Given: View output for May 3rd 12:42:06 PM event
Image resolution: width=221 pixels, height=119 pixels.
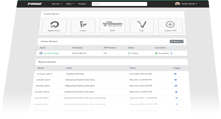Looking at the screenshot, I should point(176,80).
